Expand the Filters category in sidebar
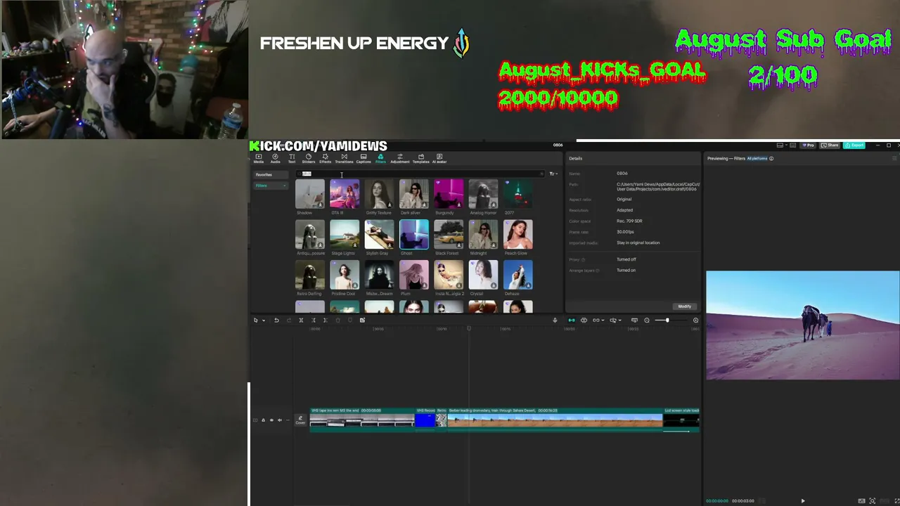 [x=271, y=186]
